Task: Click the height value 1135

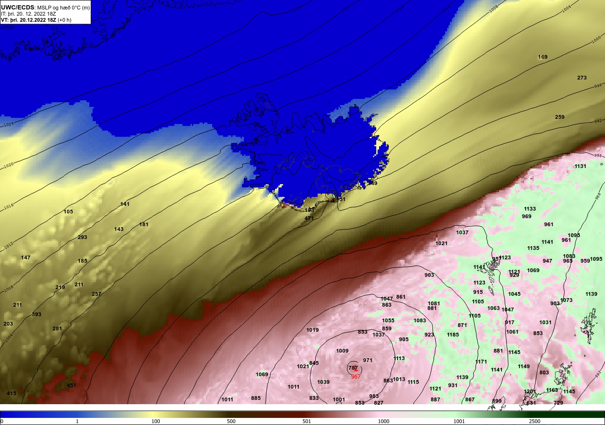Action: [x=533, y=248]
